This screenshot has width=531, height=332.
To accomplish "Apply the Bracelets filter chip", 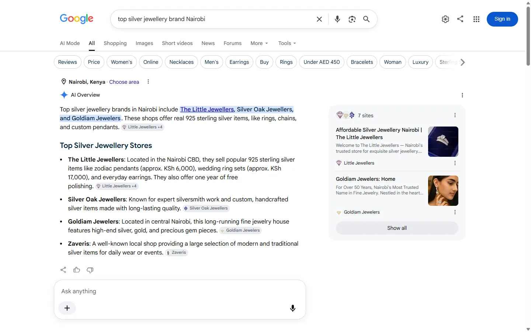I will tap(362, 62).
